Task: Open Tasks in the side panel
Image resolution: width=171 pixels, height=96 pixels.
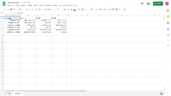Action: pos(168,23)
